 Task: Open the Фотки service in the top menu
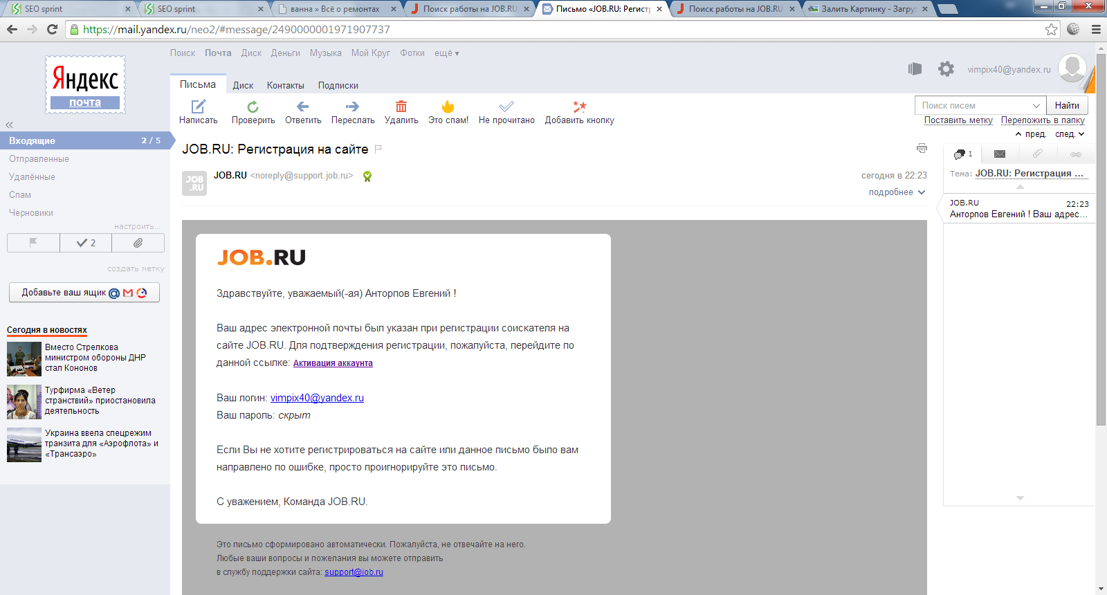[x=412, y=53]
